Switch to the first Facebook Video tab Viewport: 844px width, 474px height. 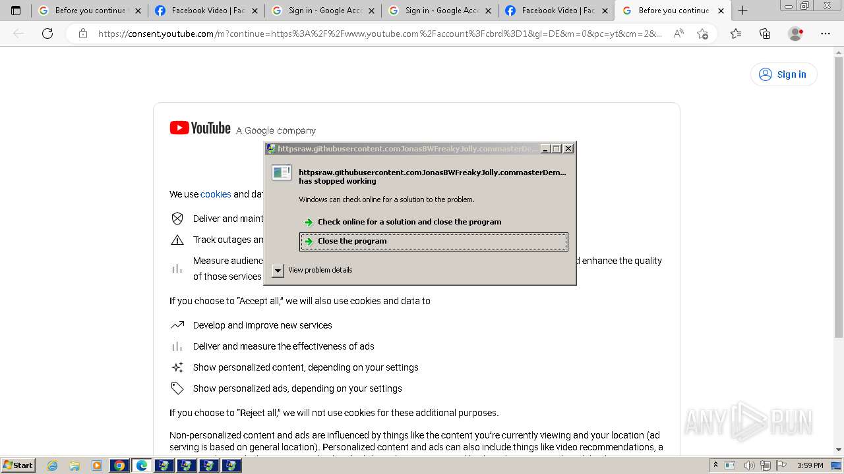(x=206, y=11)
